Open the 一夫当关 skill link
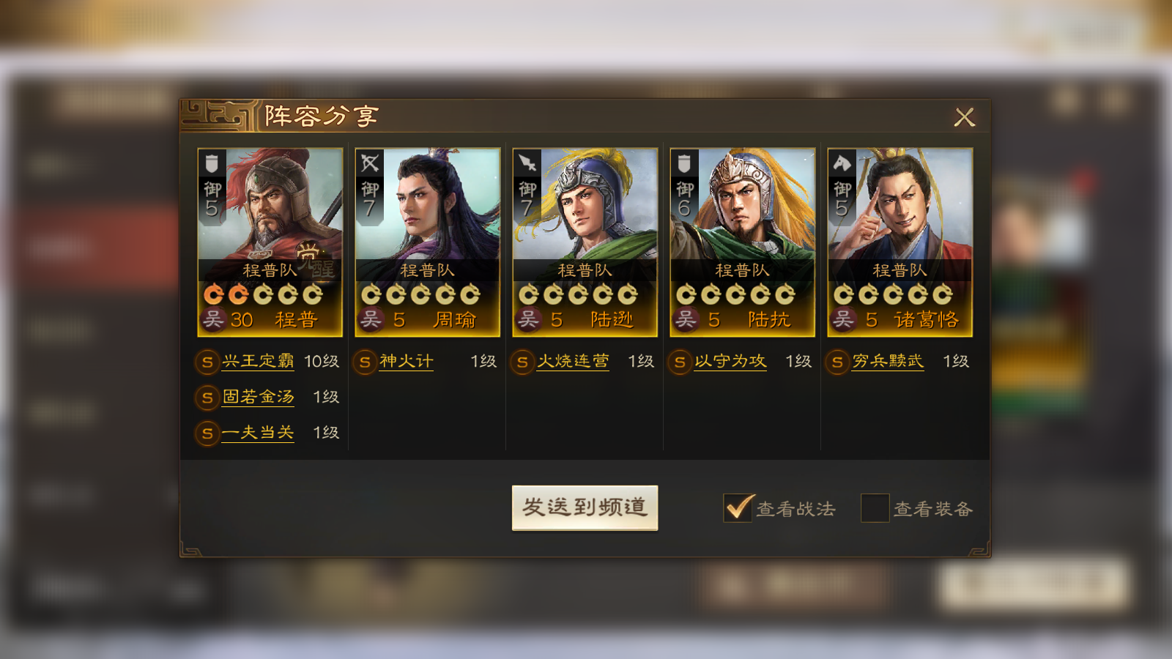This screenshot has height=659, width=1172. [258, 433]
